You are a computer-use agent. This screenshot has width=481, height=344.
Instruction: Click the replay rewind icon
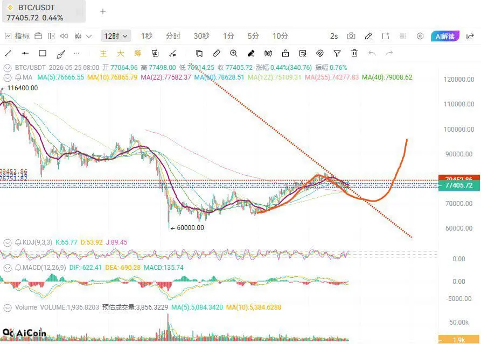point(64,36)
